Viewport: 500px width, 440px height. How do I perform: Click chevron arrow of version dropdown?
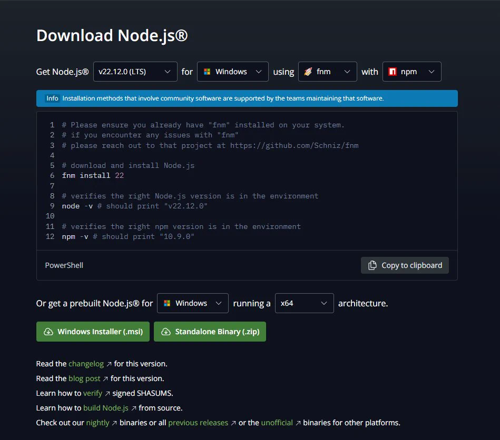tap(168, 72)
